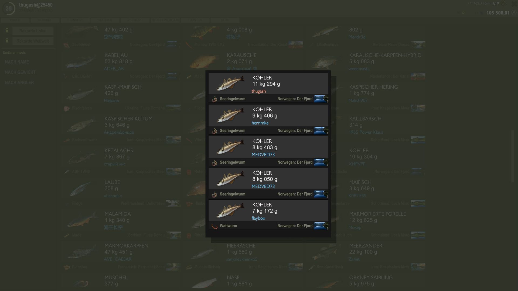Click the Köhler fish image of the 7 kg 172 g record
This screenshot has height=291, width=518.
pos(230,210)
